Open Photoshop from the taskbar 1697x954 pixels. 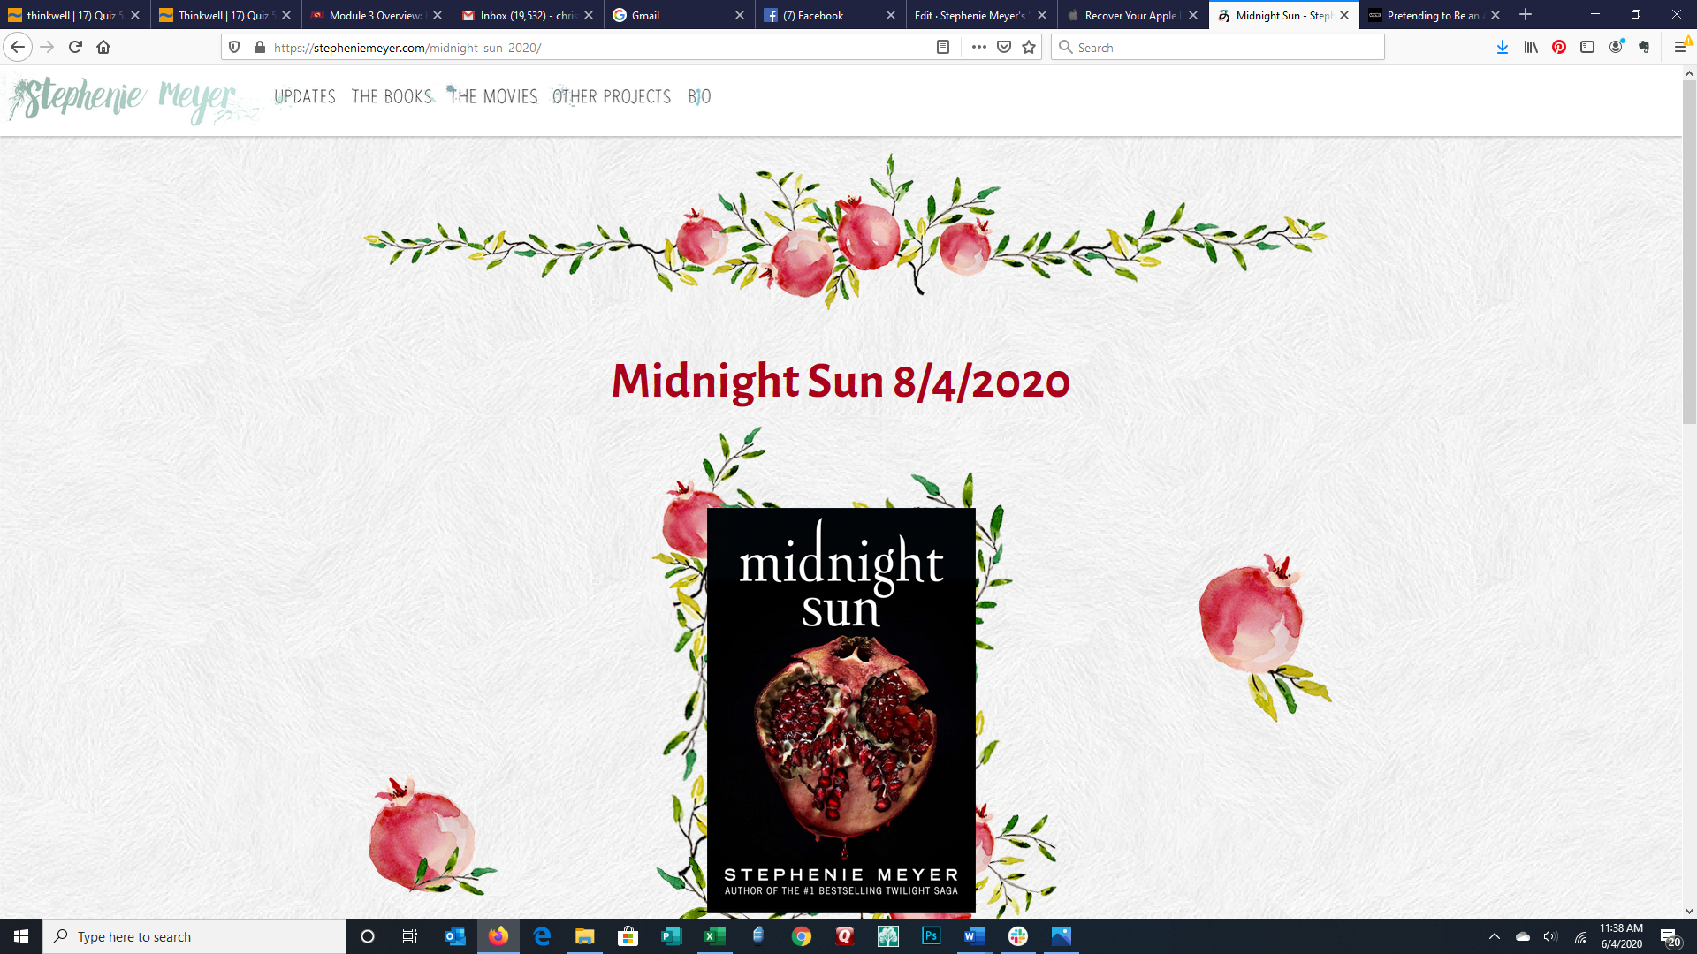pyautogui.click(x=931, y=936)
